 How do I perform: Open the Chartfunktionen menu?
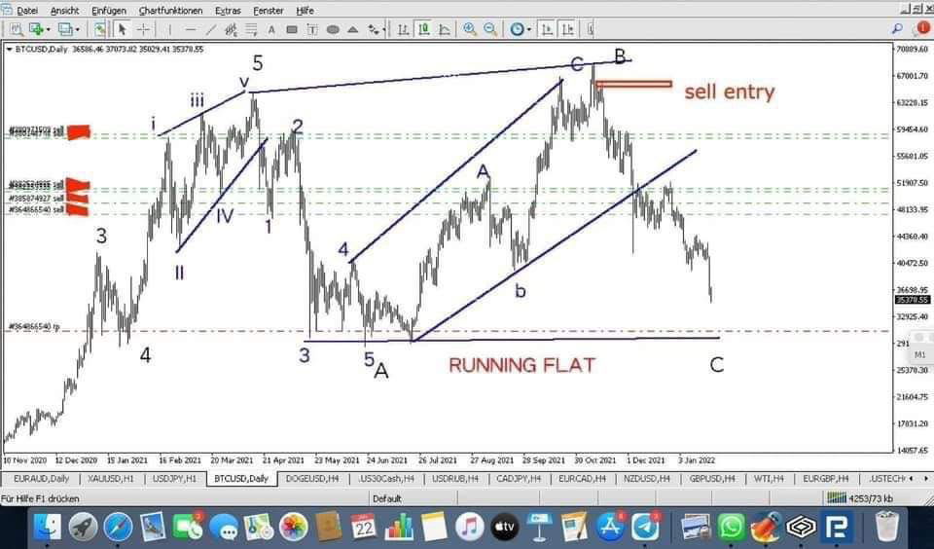point(170,10)
